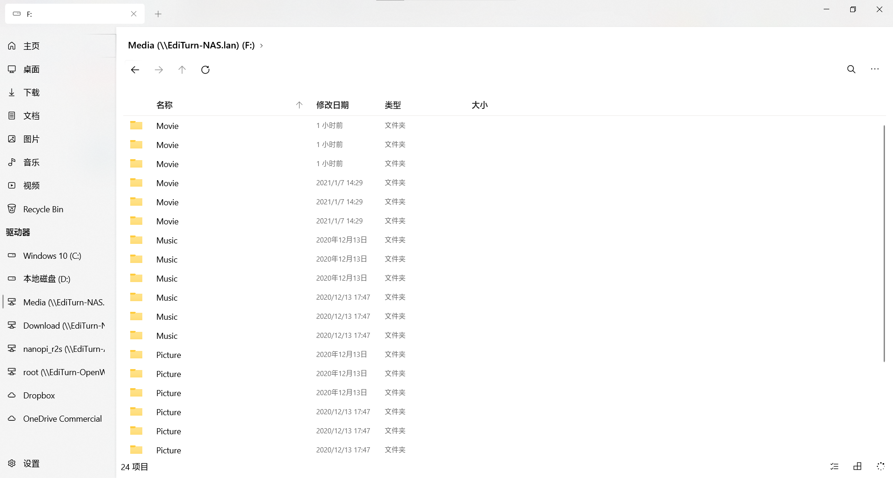Screen dimensions: 893x478
Task: Open 设置 at the bottom of sidebar
Action: pos(31,463)
